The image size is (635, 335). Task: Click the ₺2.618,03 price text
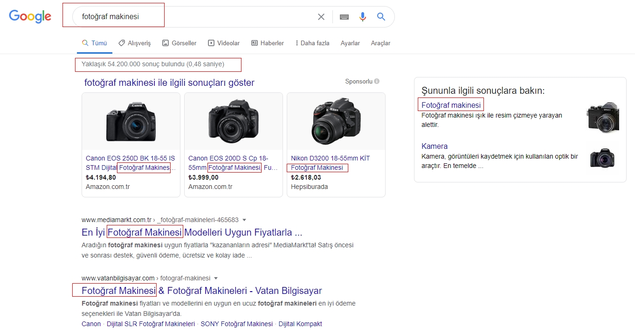coord(306,177)
